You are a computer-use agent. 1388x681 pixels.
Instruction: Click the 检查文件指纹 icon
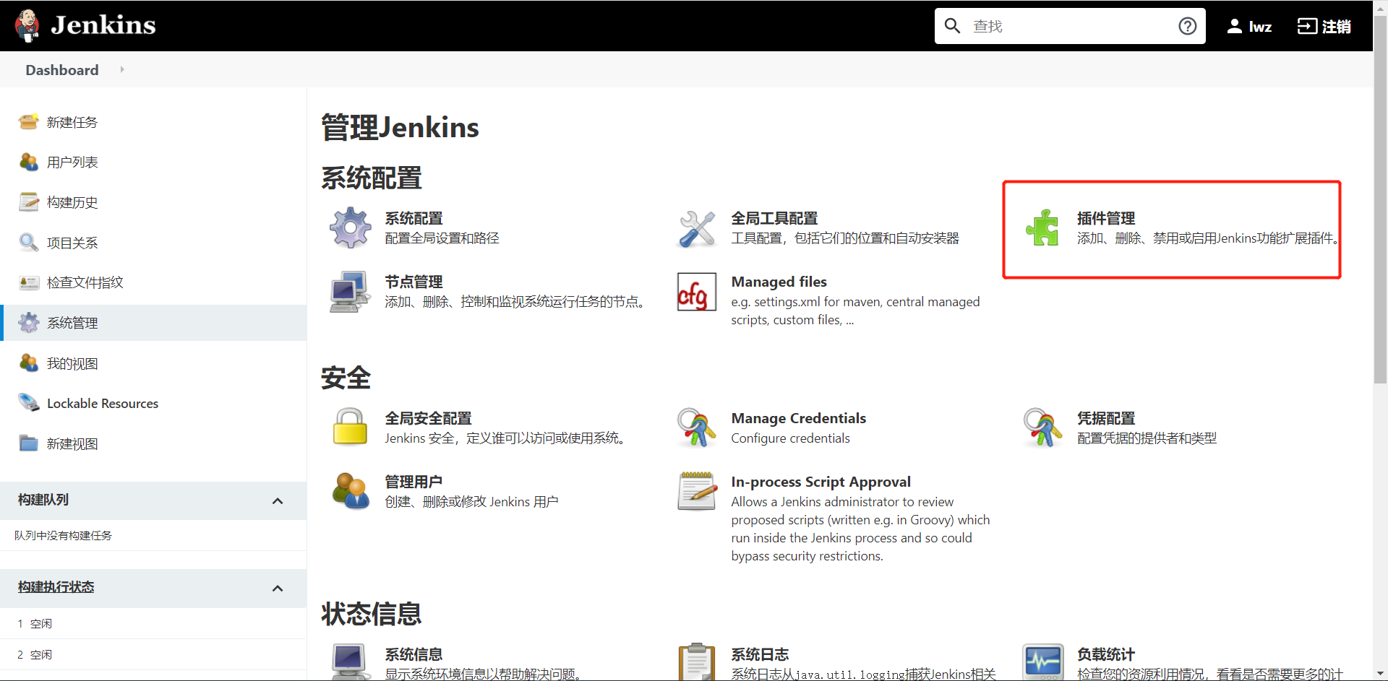click(x=29, y=282)
